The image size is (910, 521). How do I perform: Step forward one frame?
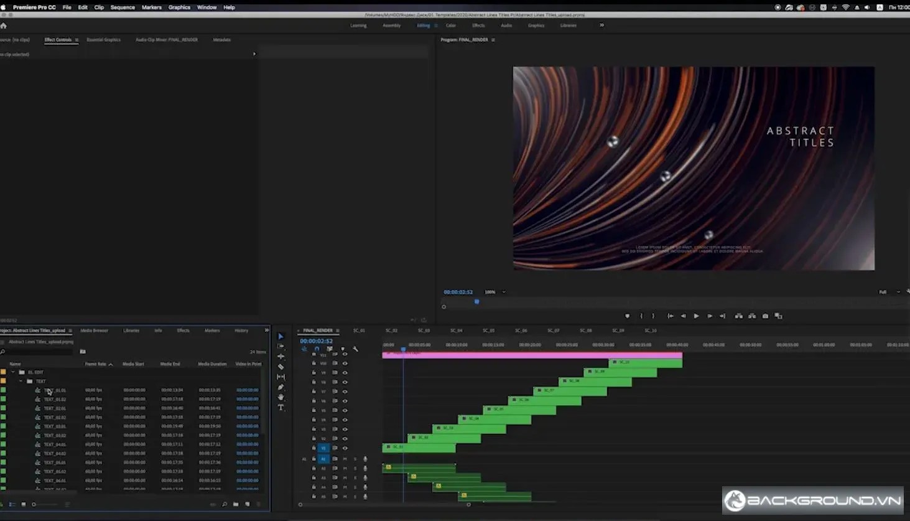710,316
